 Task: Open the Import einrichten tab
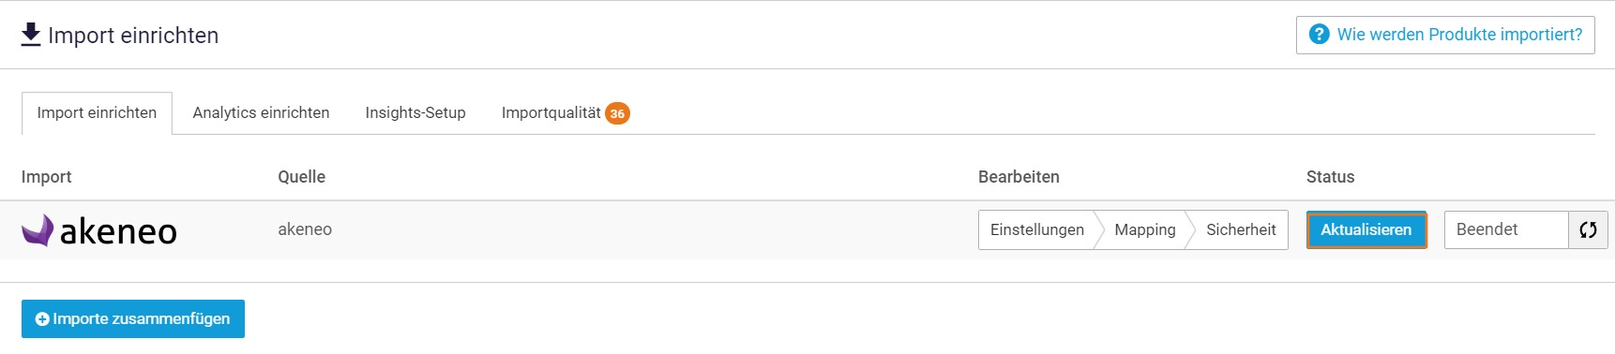pyautogui.click(x=97, y=113)
